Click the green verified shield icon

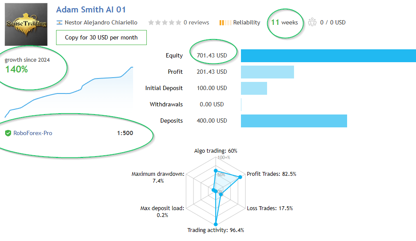pyautogui.click(x=8, y=133)
